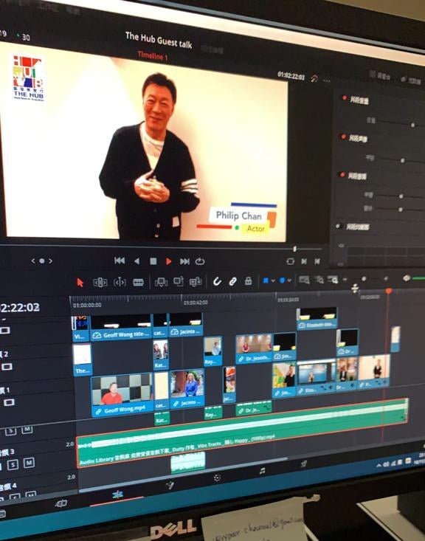Click the viewer scrubber playhead handle
This screenshot has height=541, width=425.
(294, 249)
